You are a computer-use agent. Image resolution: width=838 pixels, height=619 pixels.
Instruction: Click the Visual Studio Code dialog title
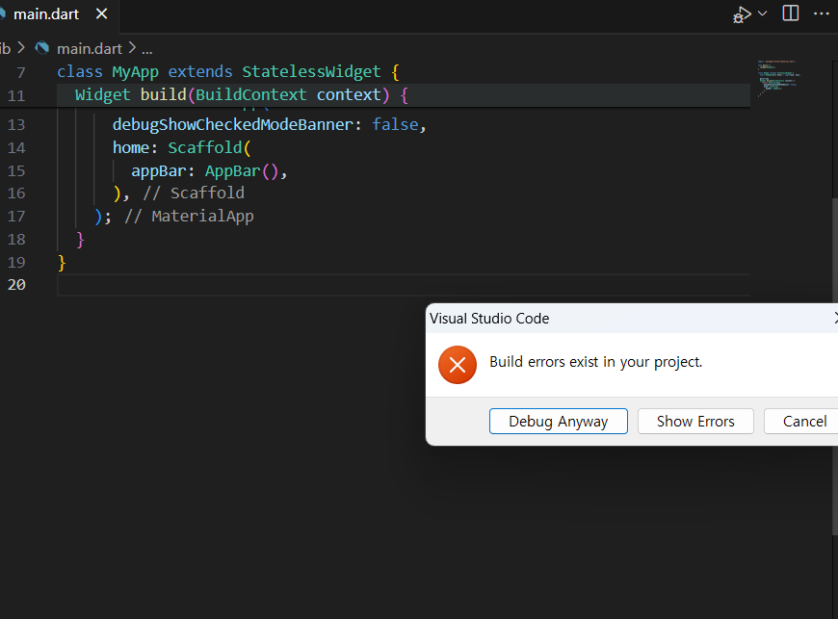coord(489,319)
